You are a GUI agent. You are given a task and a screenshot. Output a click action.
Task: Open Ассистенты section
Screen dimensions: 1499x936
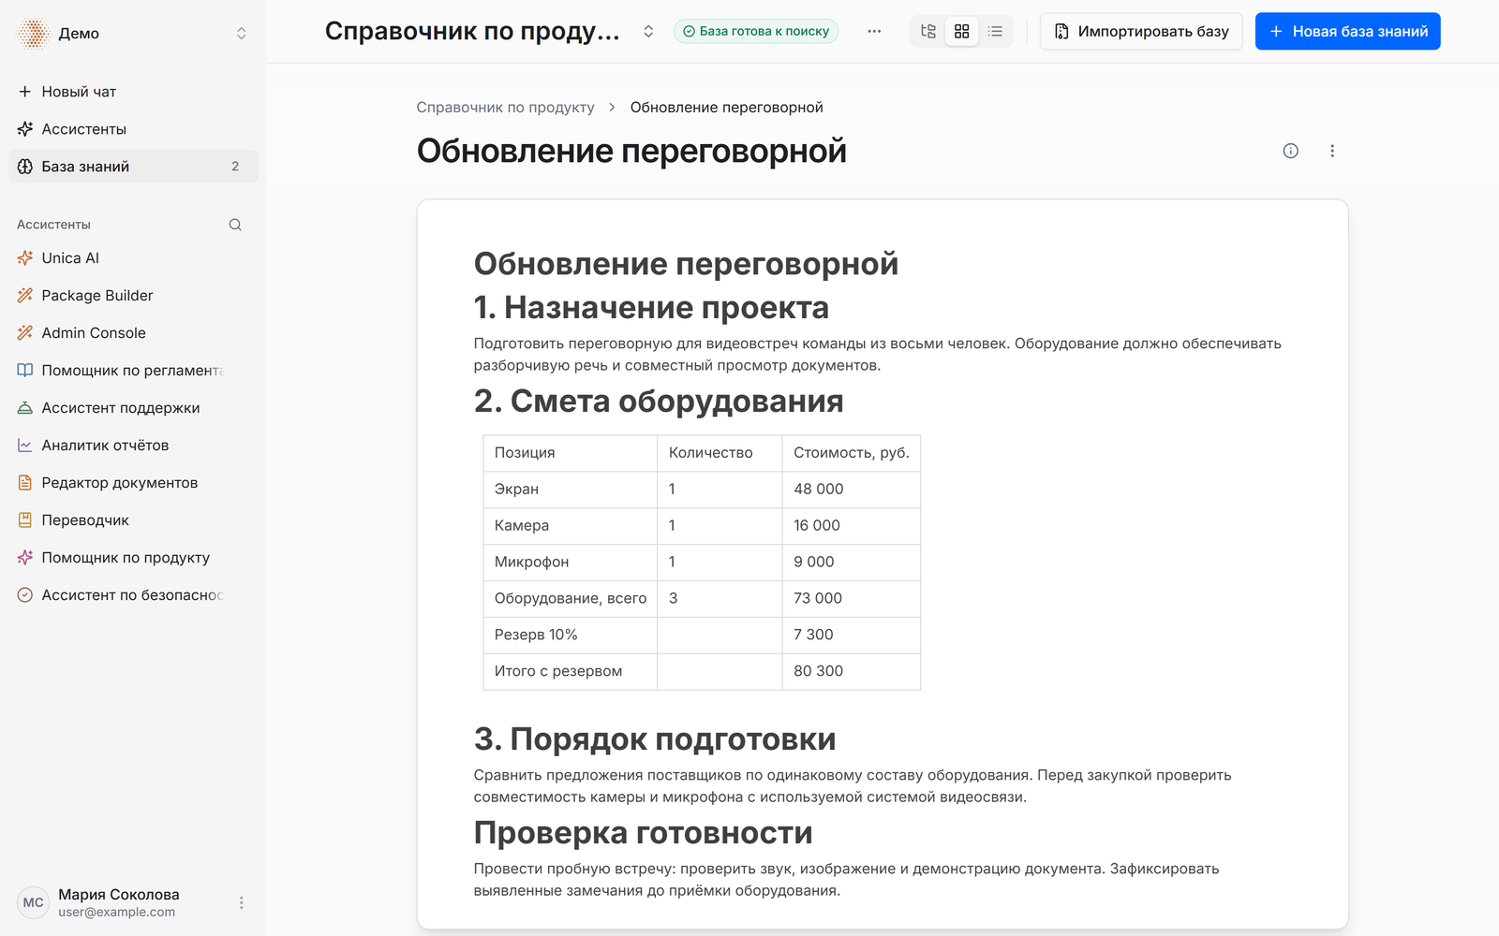[x=133, y=129]
